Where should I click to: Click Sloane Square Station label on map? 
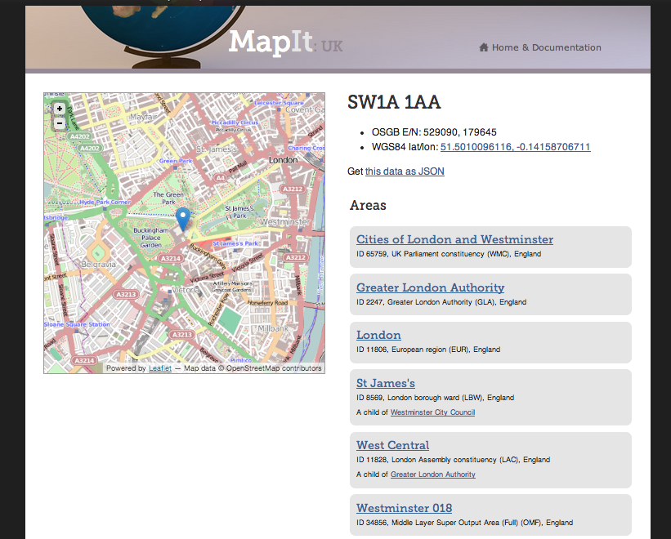click(x=77, y=324)
